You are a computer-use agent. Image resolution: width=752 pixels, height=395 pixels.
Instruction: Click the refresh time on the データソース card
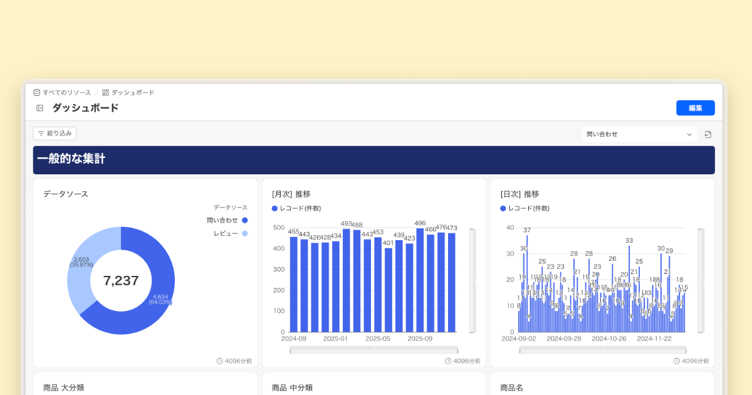234,361
